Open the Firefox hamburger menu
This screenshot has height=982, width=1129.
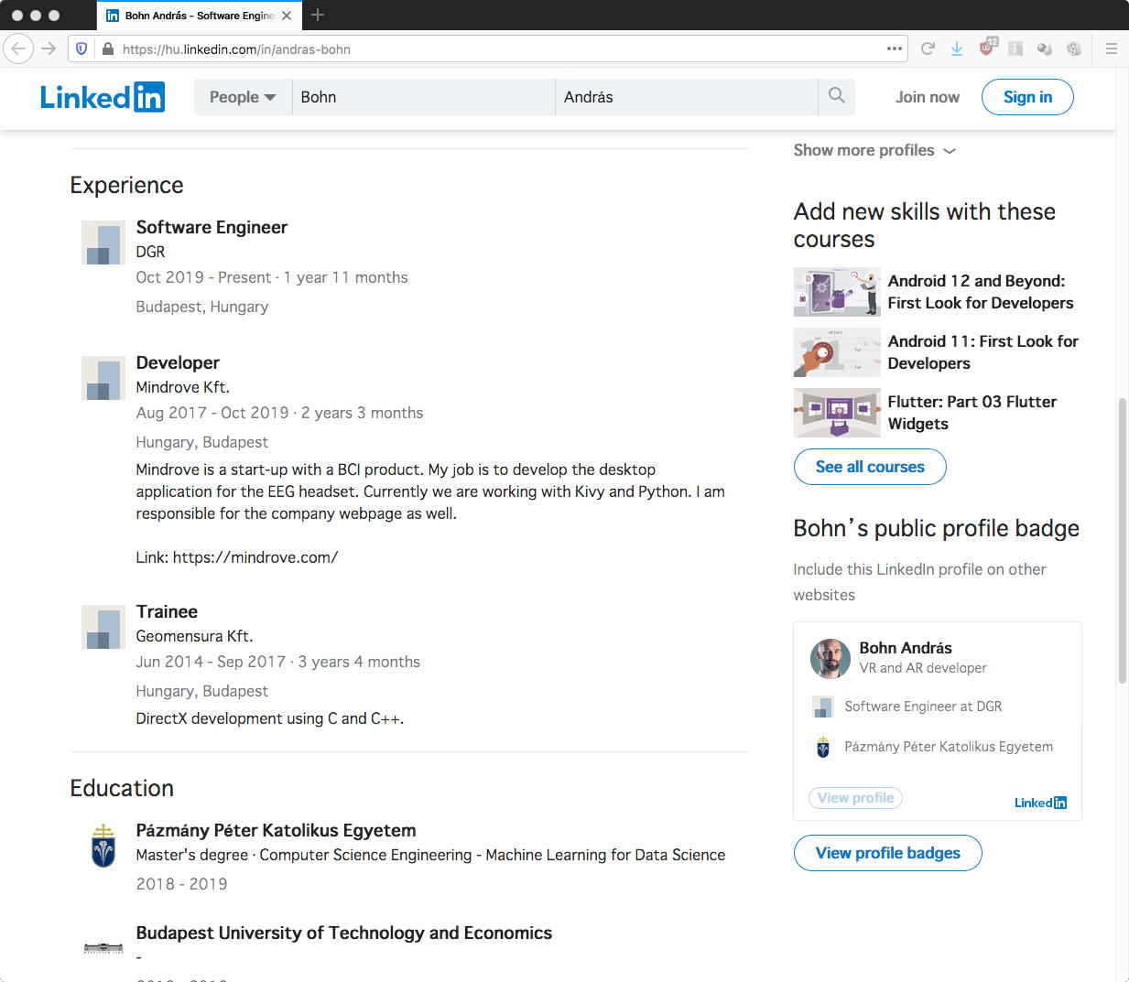pyautogui.click(x=1112, y=49)
